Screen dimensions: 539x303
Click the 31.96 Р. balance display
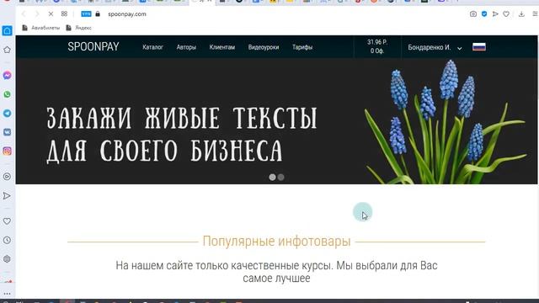coord(377,42)
